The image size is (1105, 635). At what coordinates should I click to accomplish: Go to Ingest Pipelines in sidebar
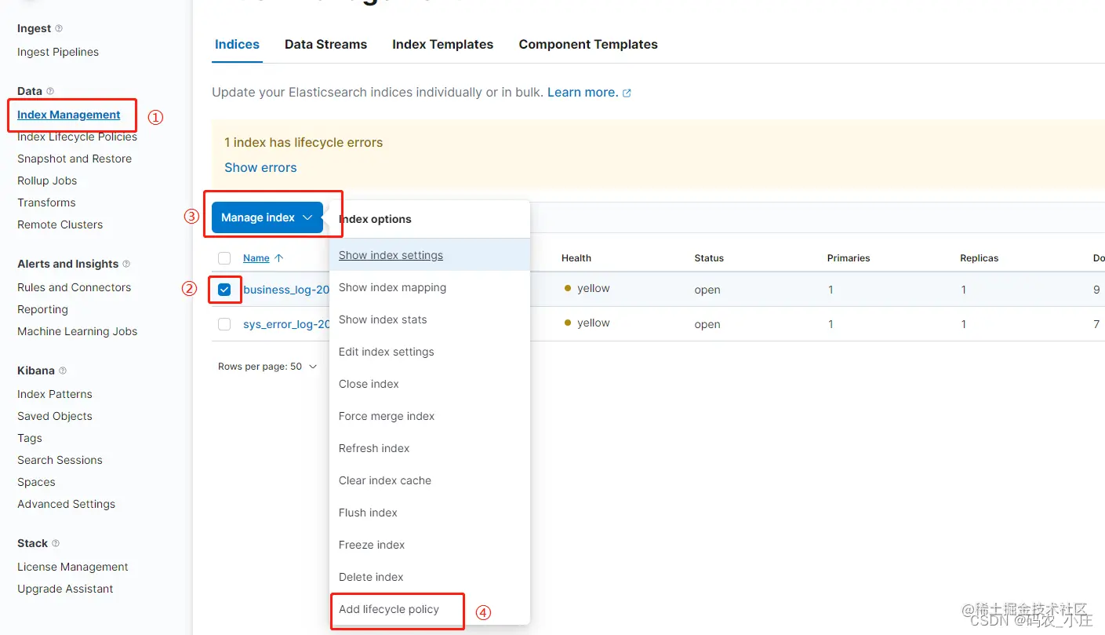point(58,52)
